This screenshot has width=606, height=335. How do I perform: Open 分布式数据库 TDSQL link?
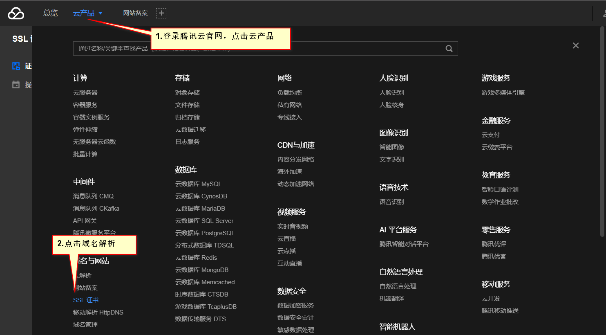coord(204,245)
